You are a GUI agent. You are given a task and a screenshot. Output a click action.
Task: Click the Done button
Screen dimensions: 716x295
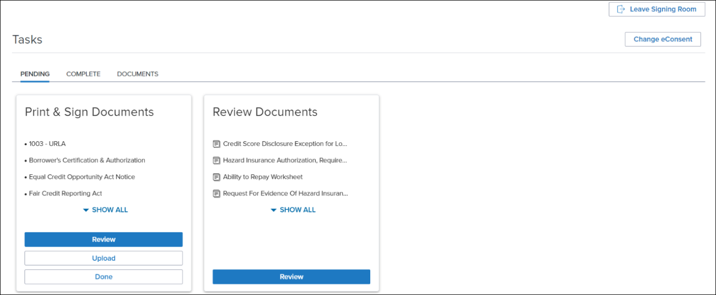tap(104, 276)
